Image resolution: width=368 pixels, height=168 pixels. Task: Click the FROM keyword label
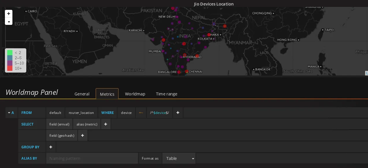[x=27, y=112]
